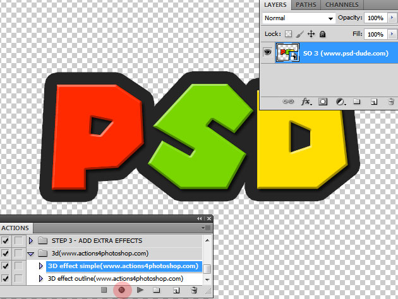Click the Begin recording button in Actions panel
The image size is (398, 299).
121,290
